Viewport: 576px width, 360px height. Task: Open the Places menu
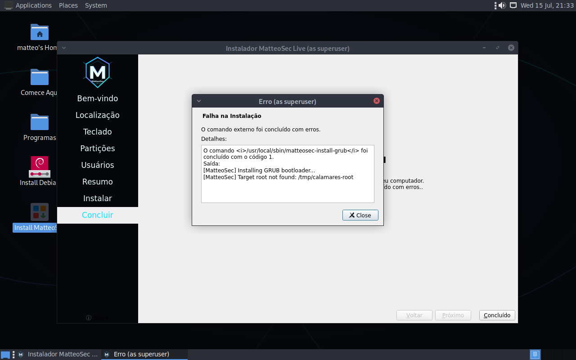click(68, 5)
